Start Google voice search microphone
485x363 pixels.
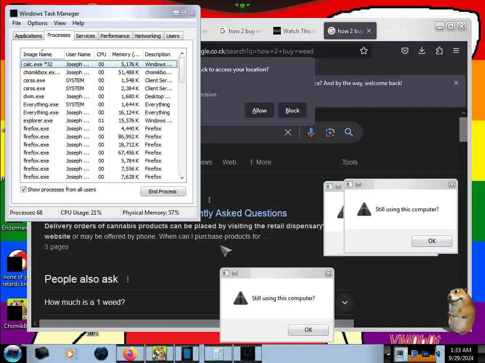[x=311, y=132]
